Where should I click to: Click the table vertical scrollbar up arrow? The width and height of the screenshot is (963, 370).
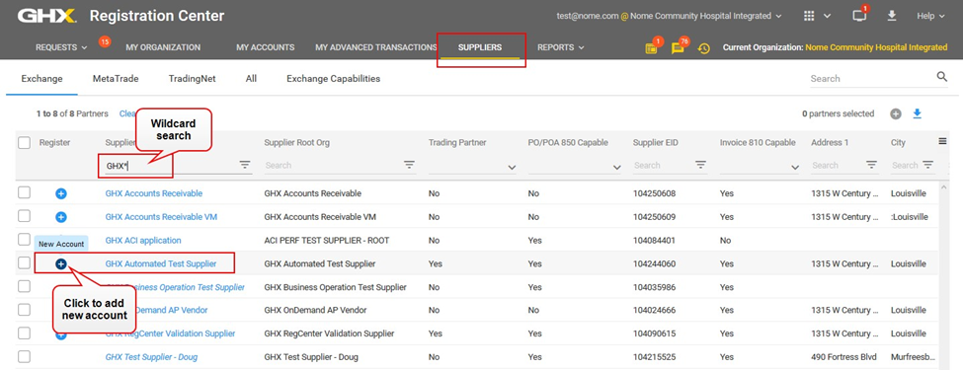(x=944, y=186)
